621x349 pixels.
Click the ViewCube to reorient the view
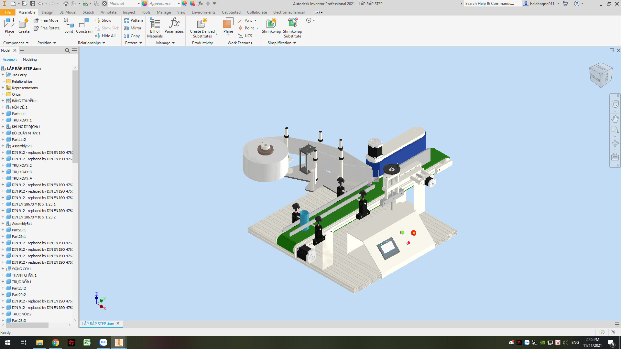point(601,75)
